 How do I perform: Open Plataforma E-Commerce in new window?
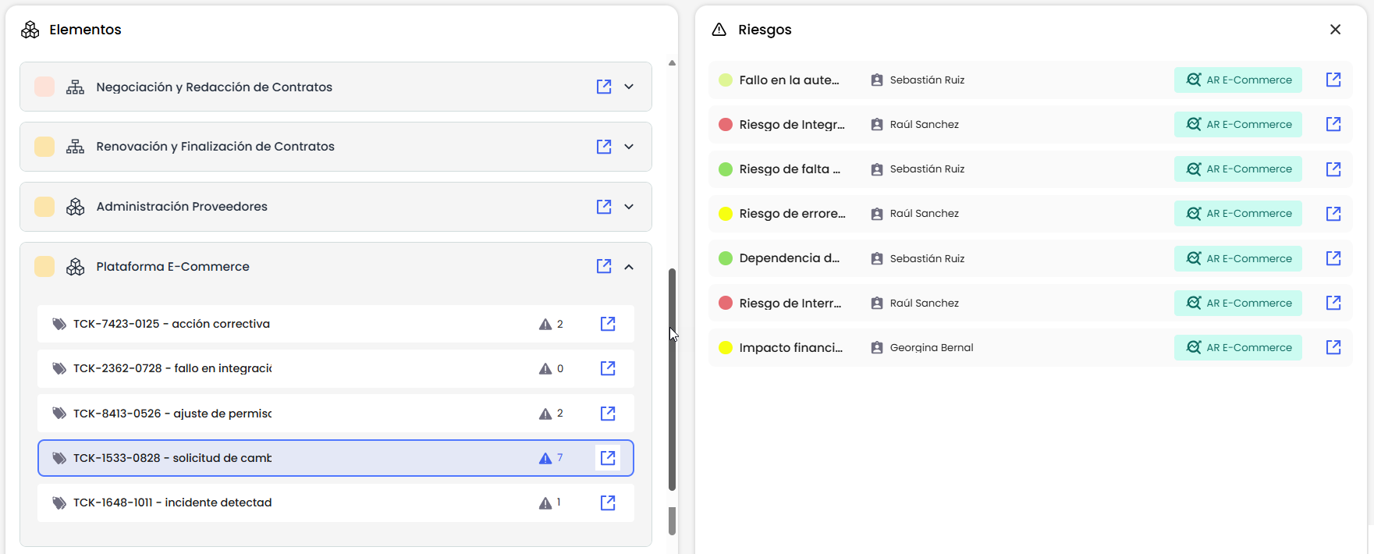pos(604,266)
